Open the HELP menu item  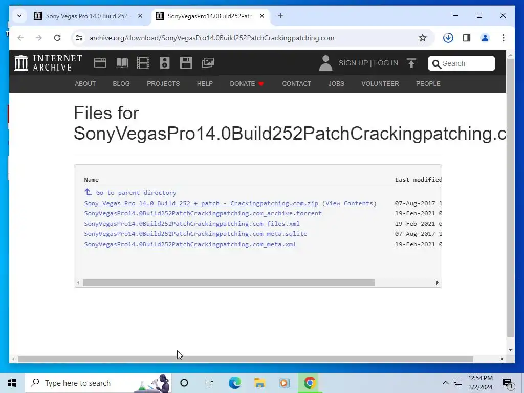(205, 83)
